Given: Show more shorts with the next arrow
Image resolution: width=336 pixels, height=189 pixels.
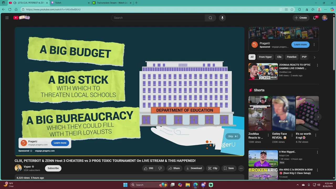Looking at the screenshot, I should (318, 117).
